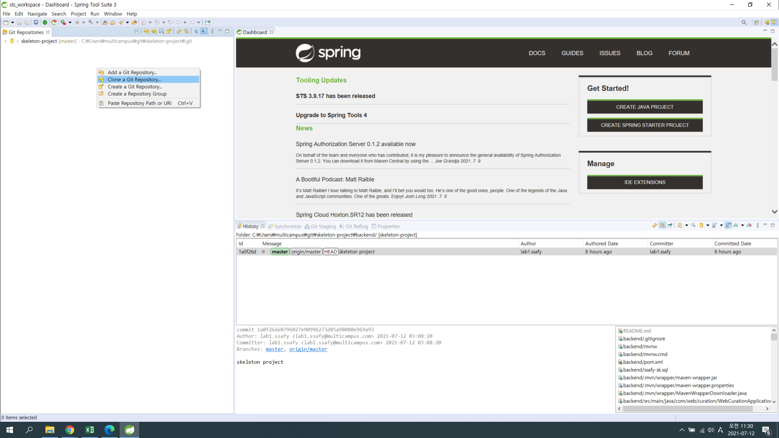779x438 pixels.
Task: Click the file list horizontal scrollbar
Action: (x=688, y=409)
